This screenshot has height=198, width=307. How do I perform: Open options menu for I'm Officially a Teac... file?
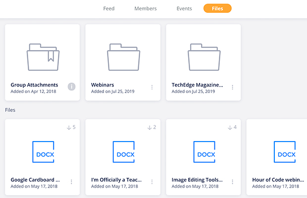[x=152, y=182]
